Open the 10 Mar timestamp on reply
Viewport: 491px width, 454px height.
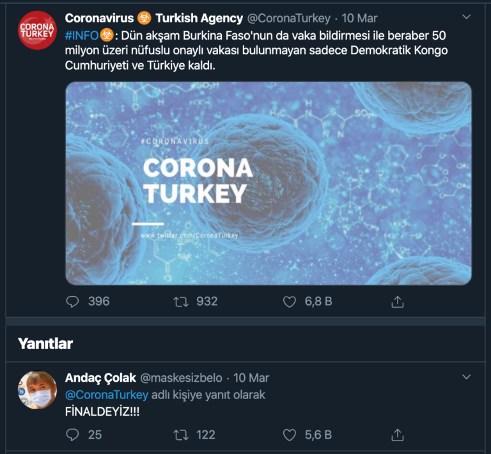[251, 378]
